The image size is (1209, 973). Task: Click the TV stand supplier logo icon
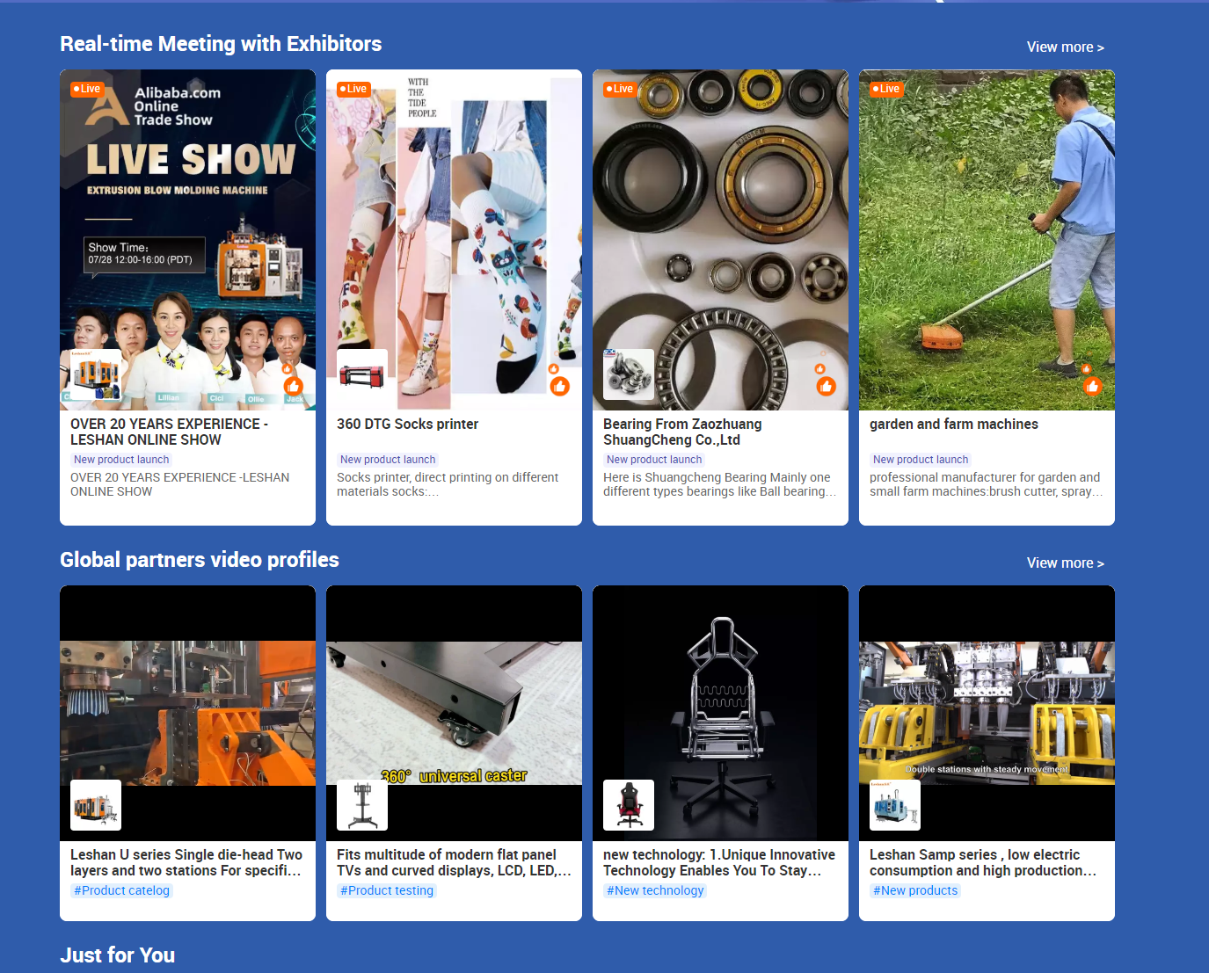pyautogui.click(x=362, y=805)
